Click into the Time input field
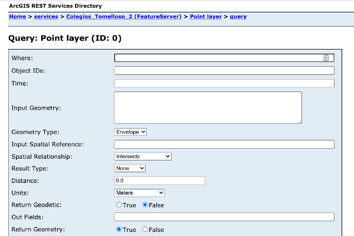 [x=224, y=83]
